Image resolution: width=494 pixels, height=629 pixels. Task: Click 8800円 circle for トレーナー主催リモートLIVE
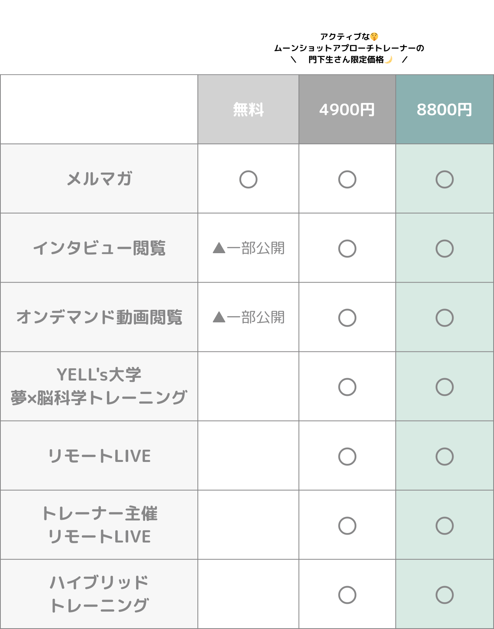click(444, 526)
